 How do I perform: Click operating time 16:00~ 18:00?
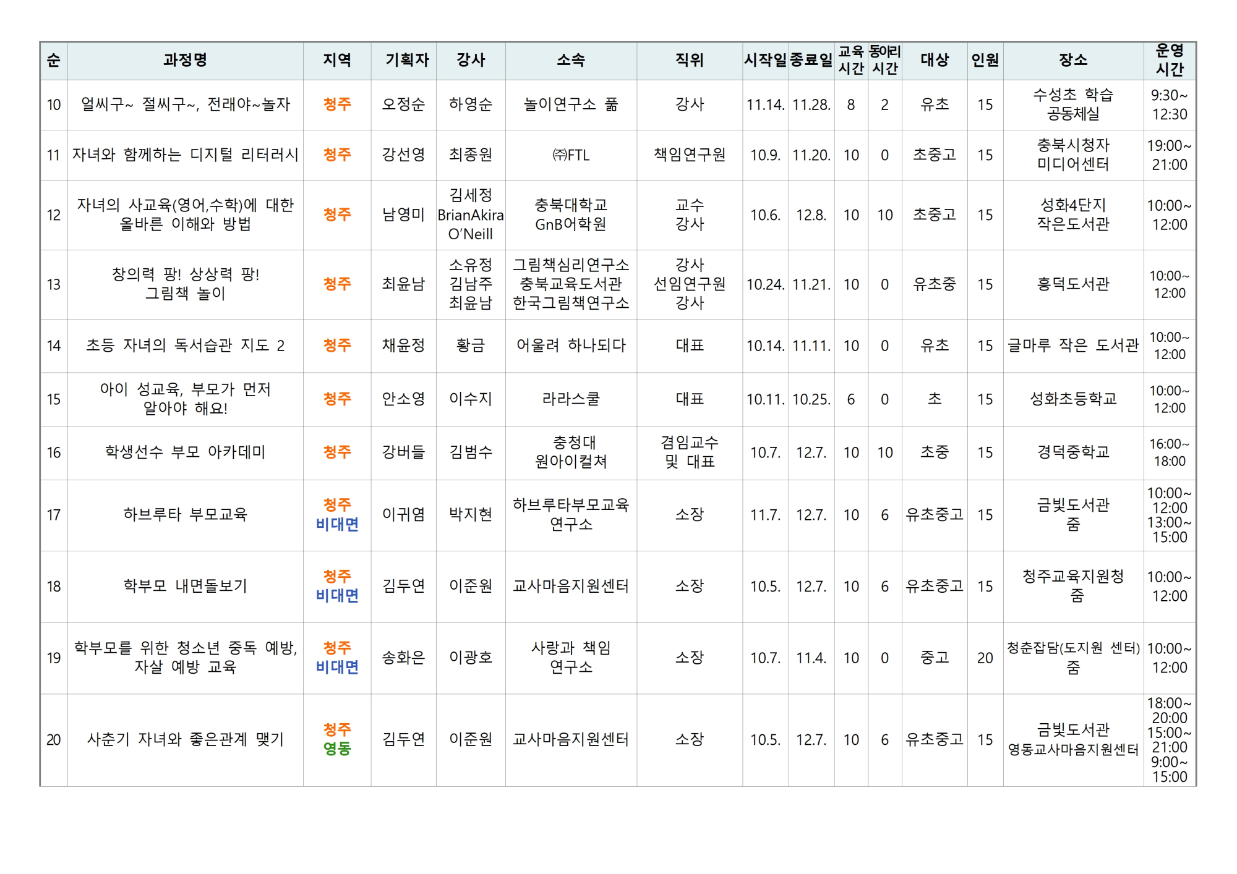[1170, 452]
